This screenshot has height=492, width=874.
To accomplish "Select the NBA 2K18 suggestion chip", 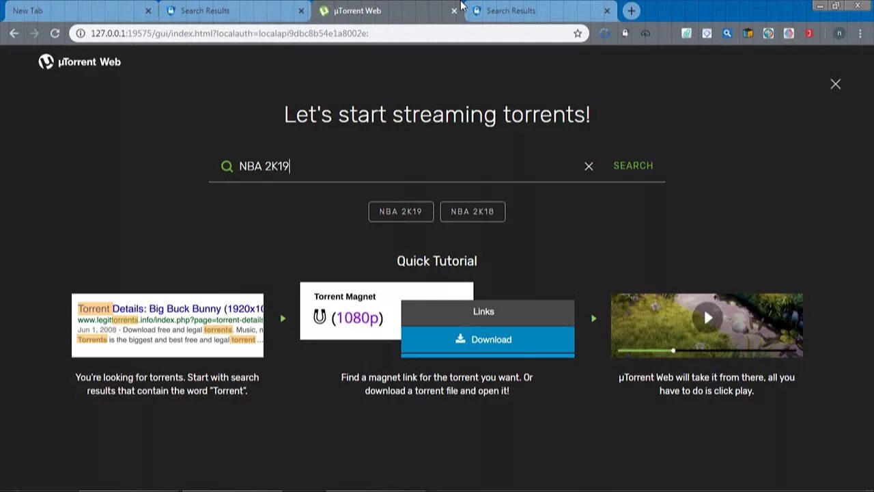I will (x=473, y=212).
